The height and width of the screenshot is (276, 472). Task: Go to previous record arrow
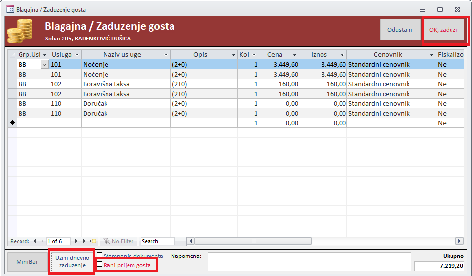point(43,241)
